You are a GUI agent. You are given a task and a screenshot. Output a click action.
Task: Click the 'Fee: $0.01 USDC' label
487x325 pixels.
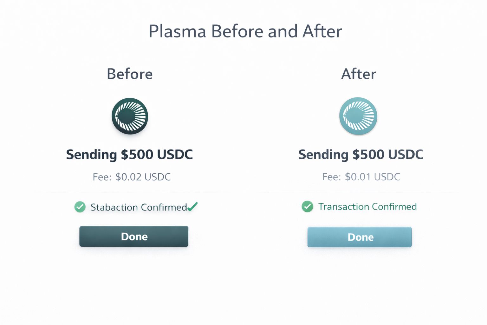click(x=361, y=177)
